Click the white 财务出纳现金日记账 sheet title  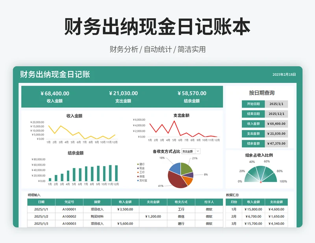[55, 75]
